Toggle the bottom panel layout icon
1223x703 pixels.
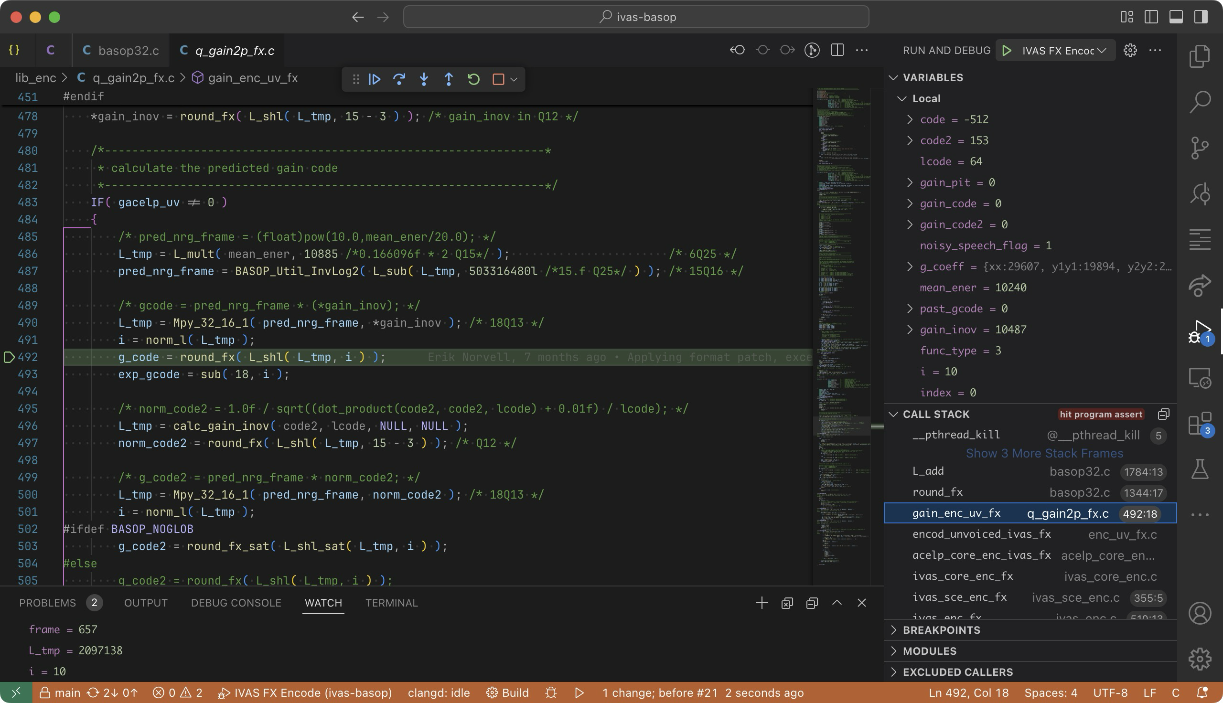1176,17
